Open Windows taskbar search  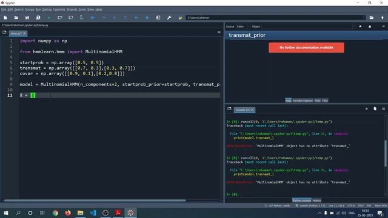(18, 213)
